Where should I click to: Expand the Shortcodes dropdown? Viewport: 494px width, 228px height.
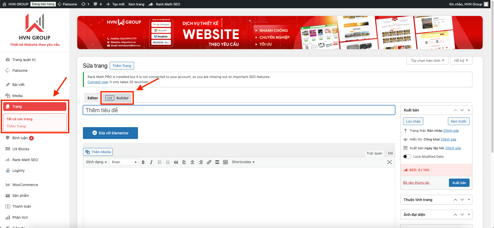pos(243,162)
